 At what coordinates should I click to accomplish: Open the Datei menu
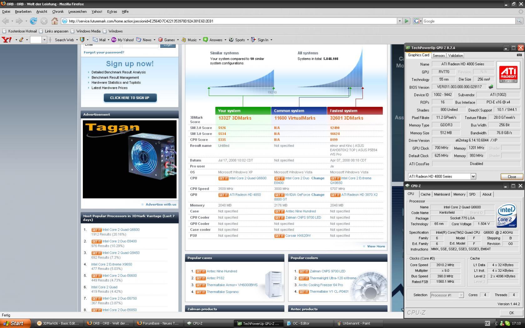6,12
